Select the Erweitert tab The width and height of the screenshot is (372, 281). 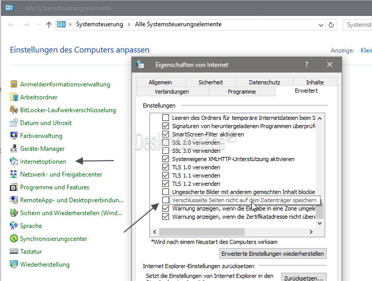(306, 91)
